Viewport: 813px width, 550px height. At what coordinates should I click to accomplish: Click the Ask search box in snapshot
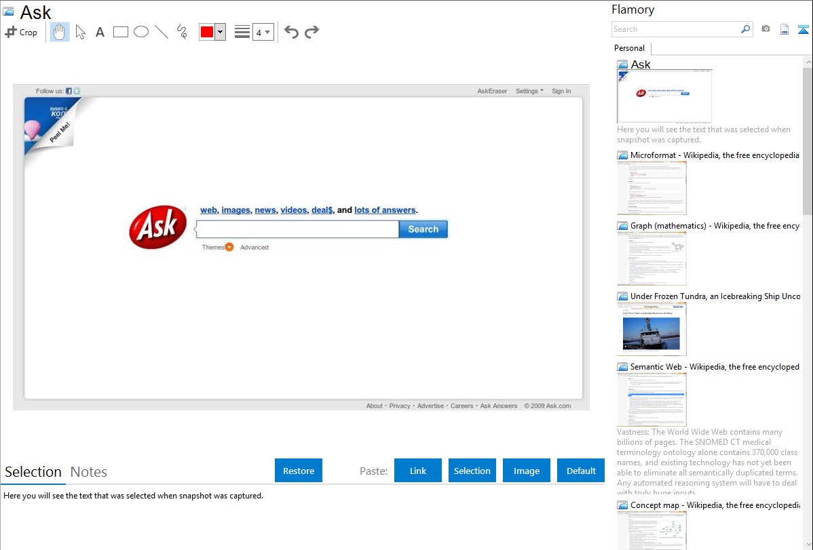(297, 229)
